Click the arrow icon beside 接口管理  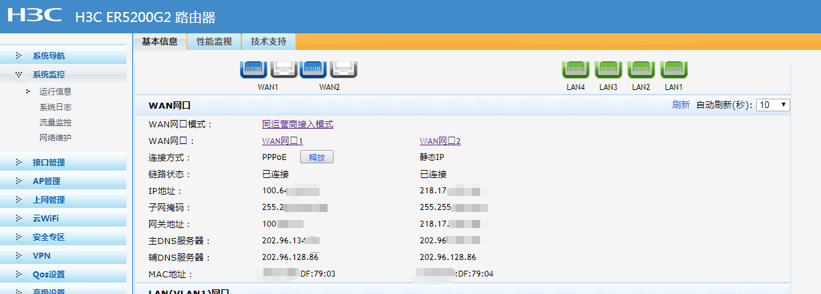19,162
